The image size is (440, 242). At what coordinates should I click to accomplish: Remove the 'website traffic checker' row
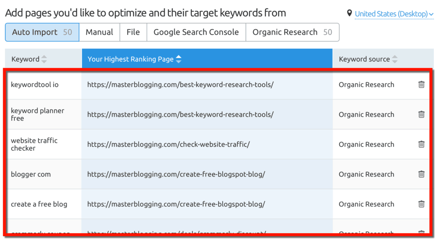click(x=421, y=144)
